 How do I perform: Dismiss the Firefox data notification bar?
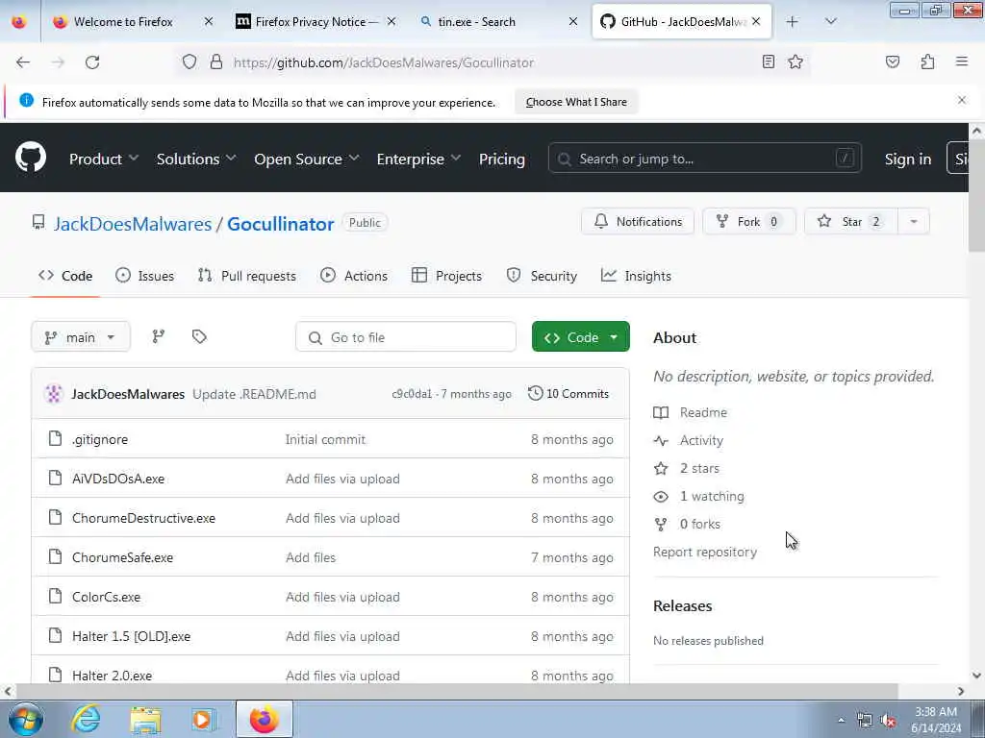(961, 100)
